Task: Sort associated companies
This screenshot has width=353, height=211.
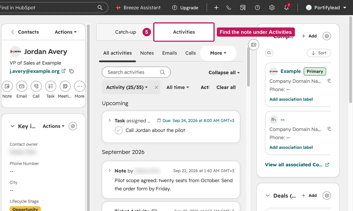Action: [319, 53]
